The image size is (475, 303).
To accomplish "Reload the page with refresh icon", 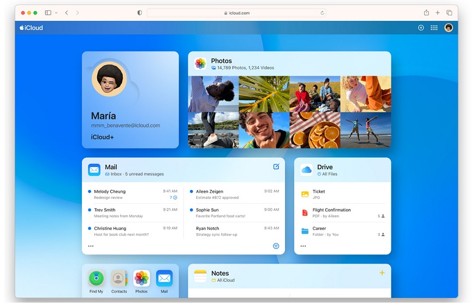I will pos(322,13).
